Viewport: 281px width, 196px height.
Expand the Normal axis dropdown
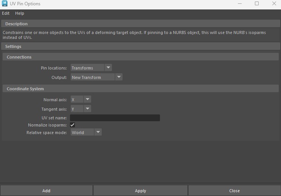pyautogui.click(x=81, y=100)
